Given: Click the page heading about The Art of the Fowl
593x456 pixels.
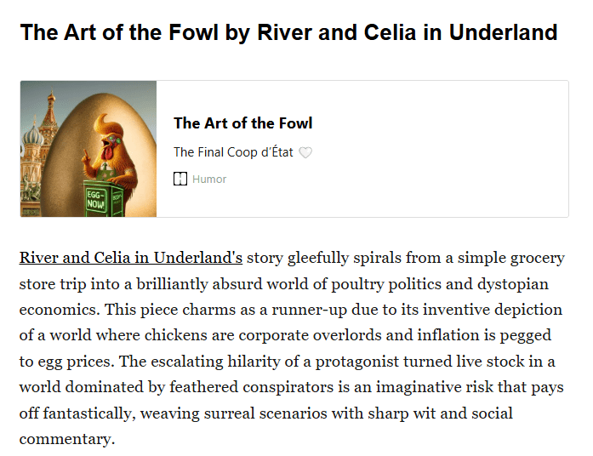Looking at the screenshot, I should (x=288, y=32).
